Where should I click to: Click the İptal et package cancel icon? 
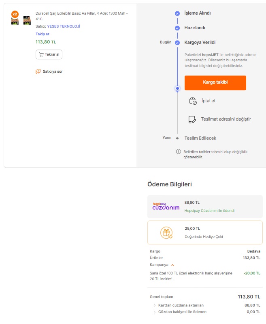pyautogui.click(x=193, y=101)
